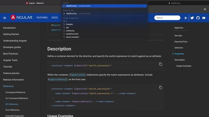This screenshot has width=209, height=117.
Task: Open the hamburger navigation menu
Action: (5, 18)
